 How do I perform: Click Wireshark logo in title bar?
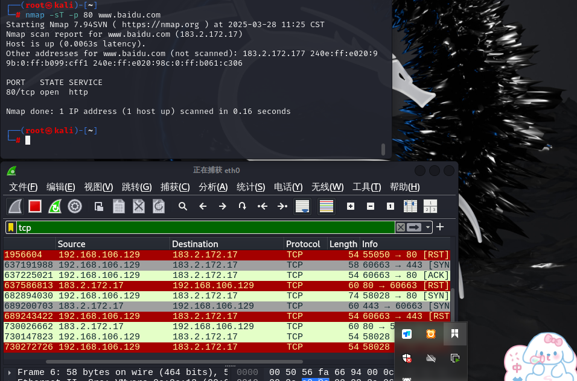(12, 171)
